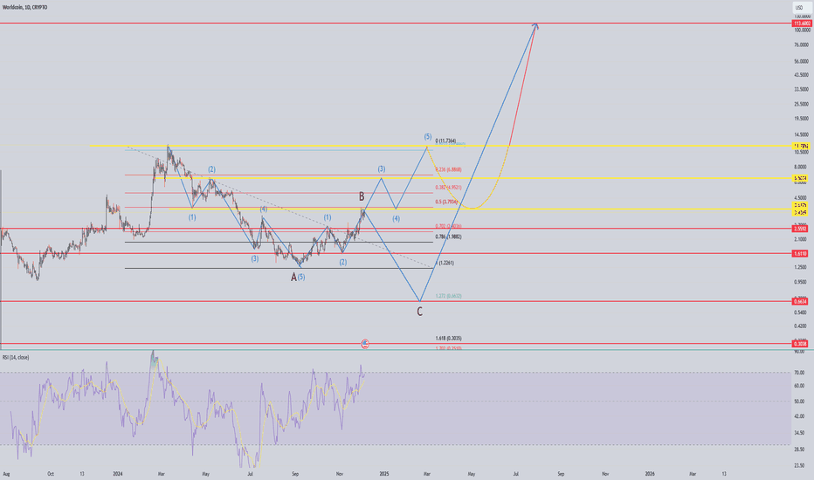This screenshot has width=814, height=480.
Task: Select wave label B on the chart
Action: [x=362, y=198]
